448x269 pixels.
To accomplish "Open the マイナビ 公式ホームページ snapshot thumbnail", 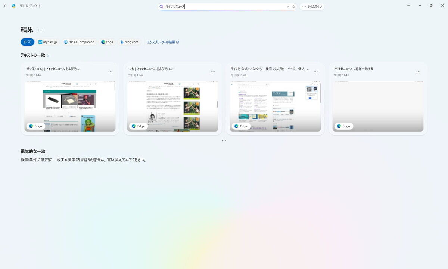I will (275, 106).
